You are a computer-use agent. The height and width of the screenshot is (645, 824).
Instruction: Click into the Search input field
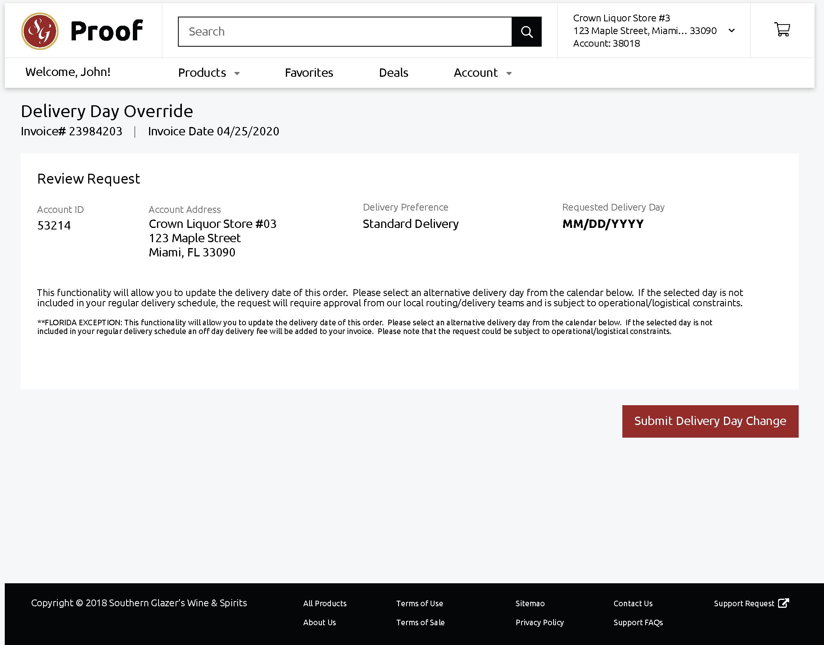345,32
